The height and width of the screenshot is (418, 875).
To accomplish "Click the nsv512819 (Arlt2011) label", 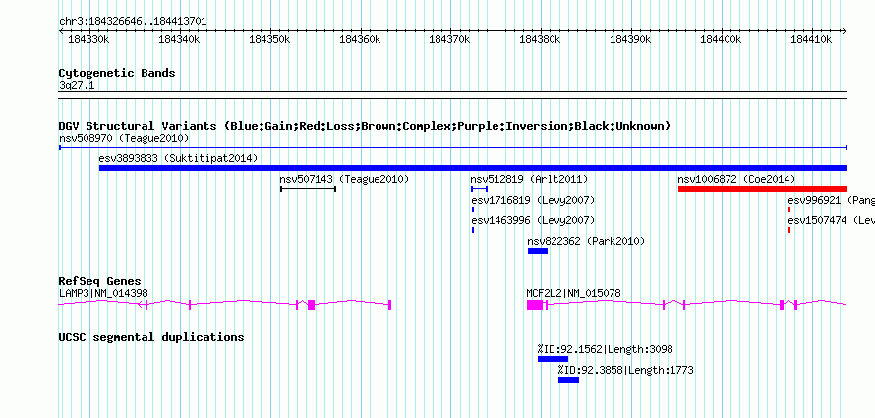I will tap(529, 179).
